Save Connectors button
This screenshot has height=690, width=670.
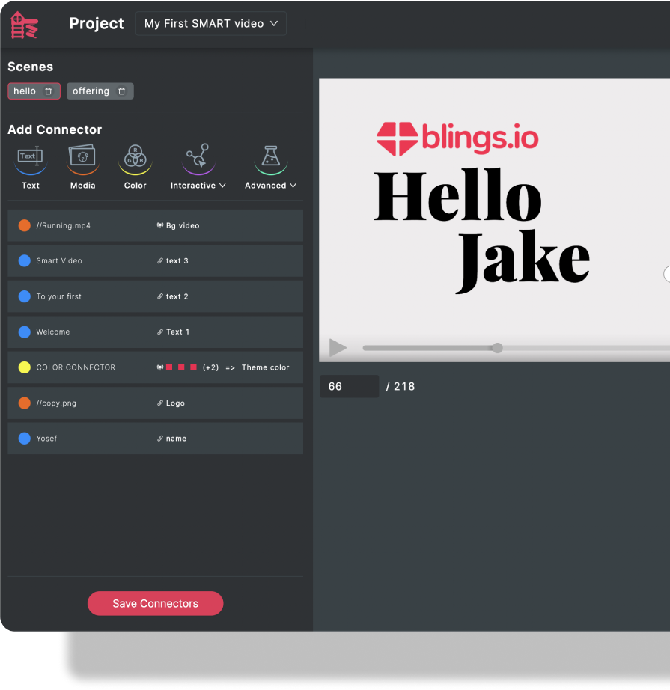tap(156, 603)
